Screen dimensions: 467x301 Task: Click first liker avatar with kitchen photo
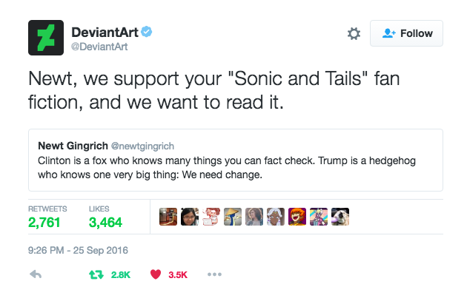[x=168, y=216]
